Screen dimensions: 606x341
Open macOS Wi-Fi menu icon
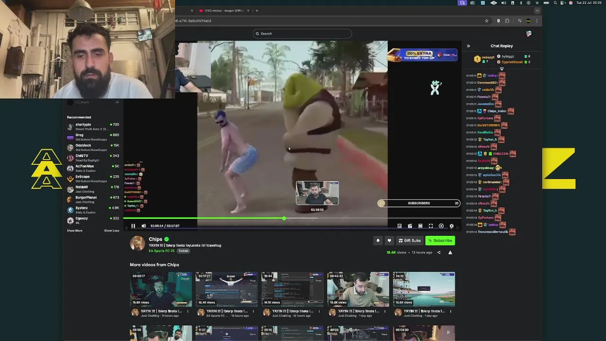[537, 3]
